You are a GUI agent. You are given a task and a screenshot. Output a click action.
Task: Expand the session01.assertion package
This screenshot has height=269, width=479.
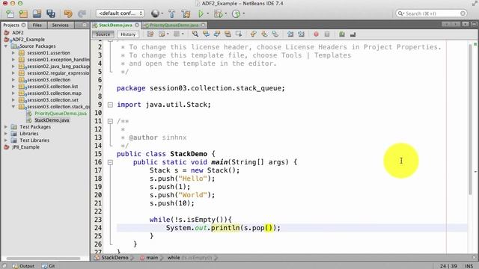click(x=13, y=53)
